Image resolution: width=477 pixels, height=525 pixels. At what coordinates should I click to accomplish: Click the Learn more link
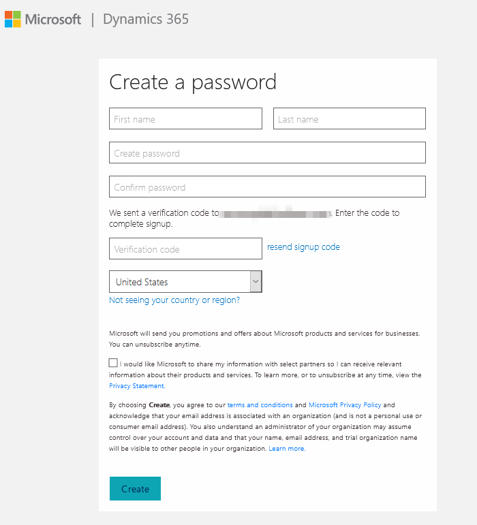pos(287,448)
